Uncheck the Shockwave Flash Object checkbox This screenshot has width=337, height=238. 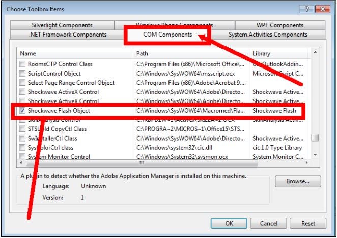coord(22,110)
